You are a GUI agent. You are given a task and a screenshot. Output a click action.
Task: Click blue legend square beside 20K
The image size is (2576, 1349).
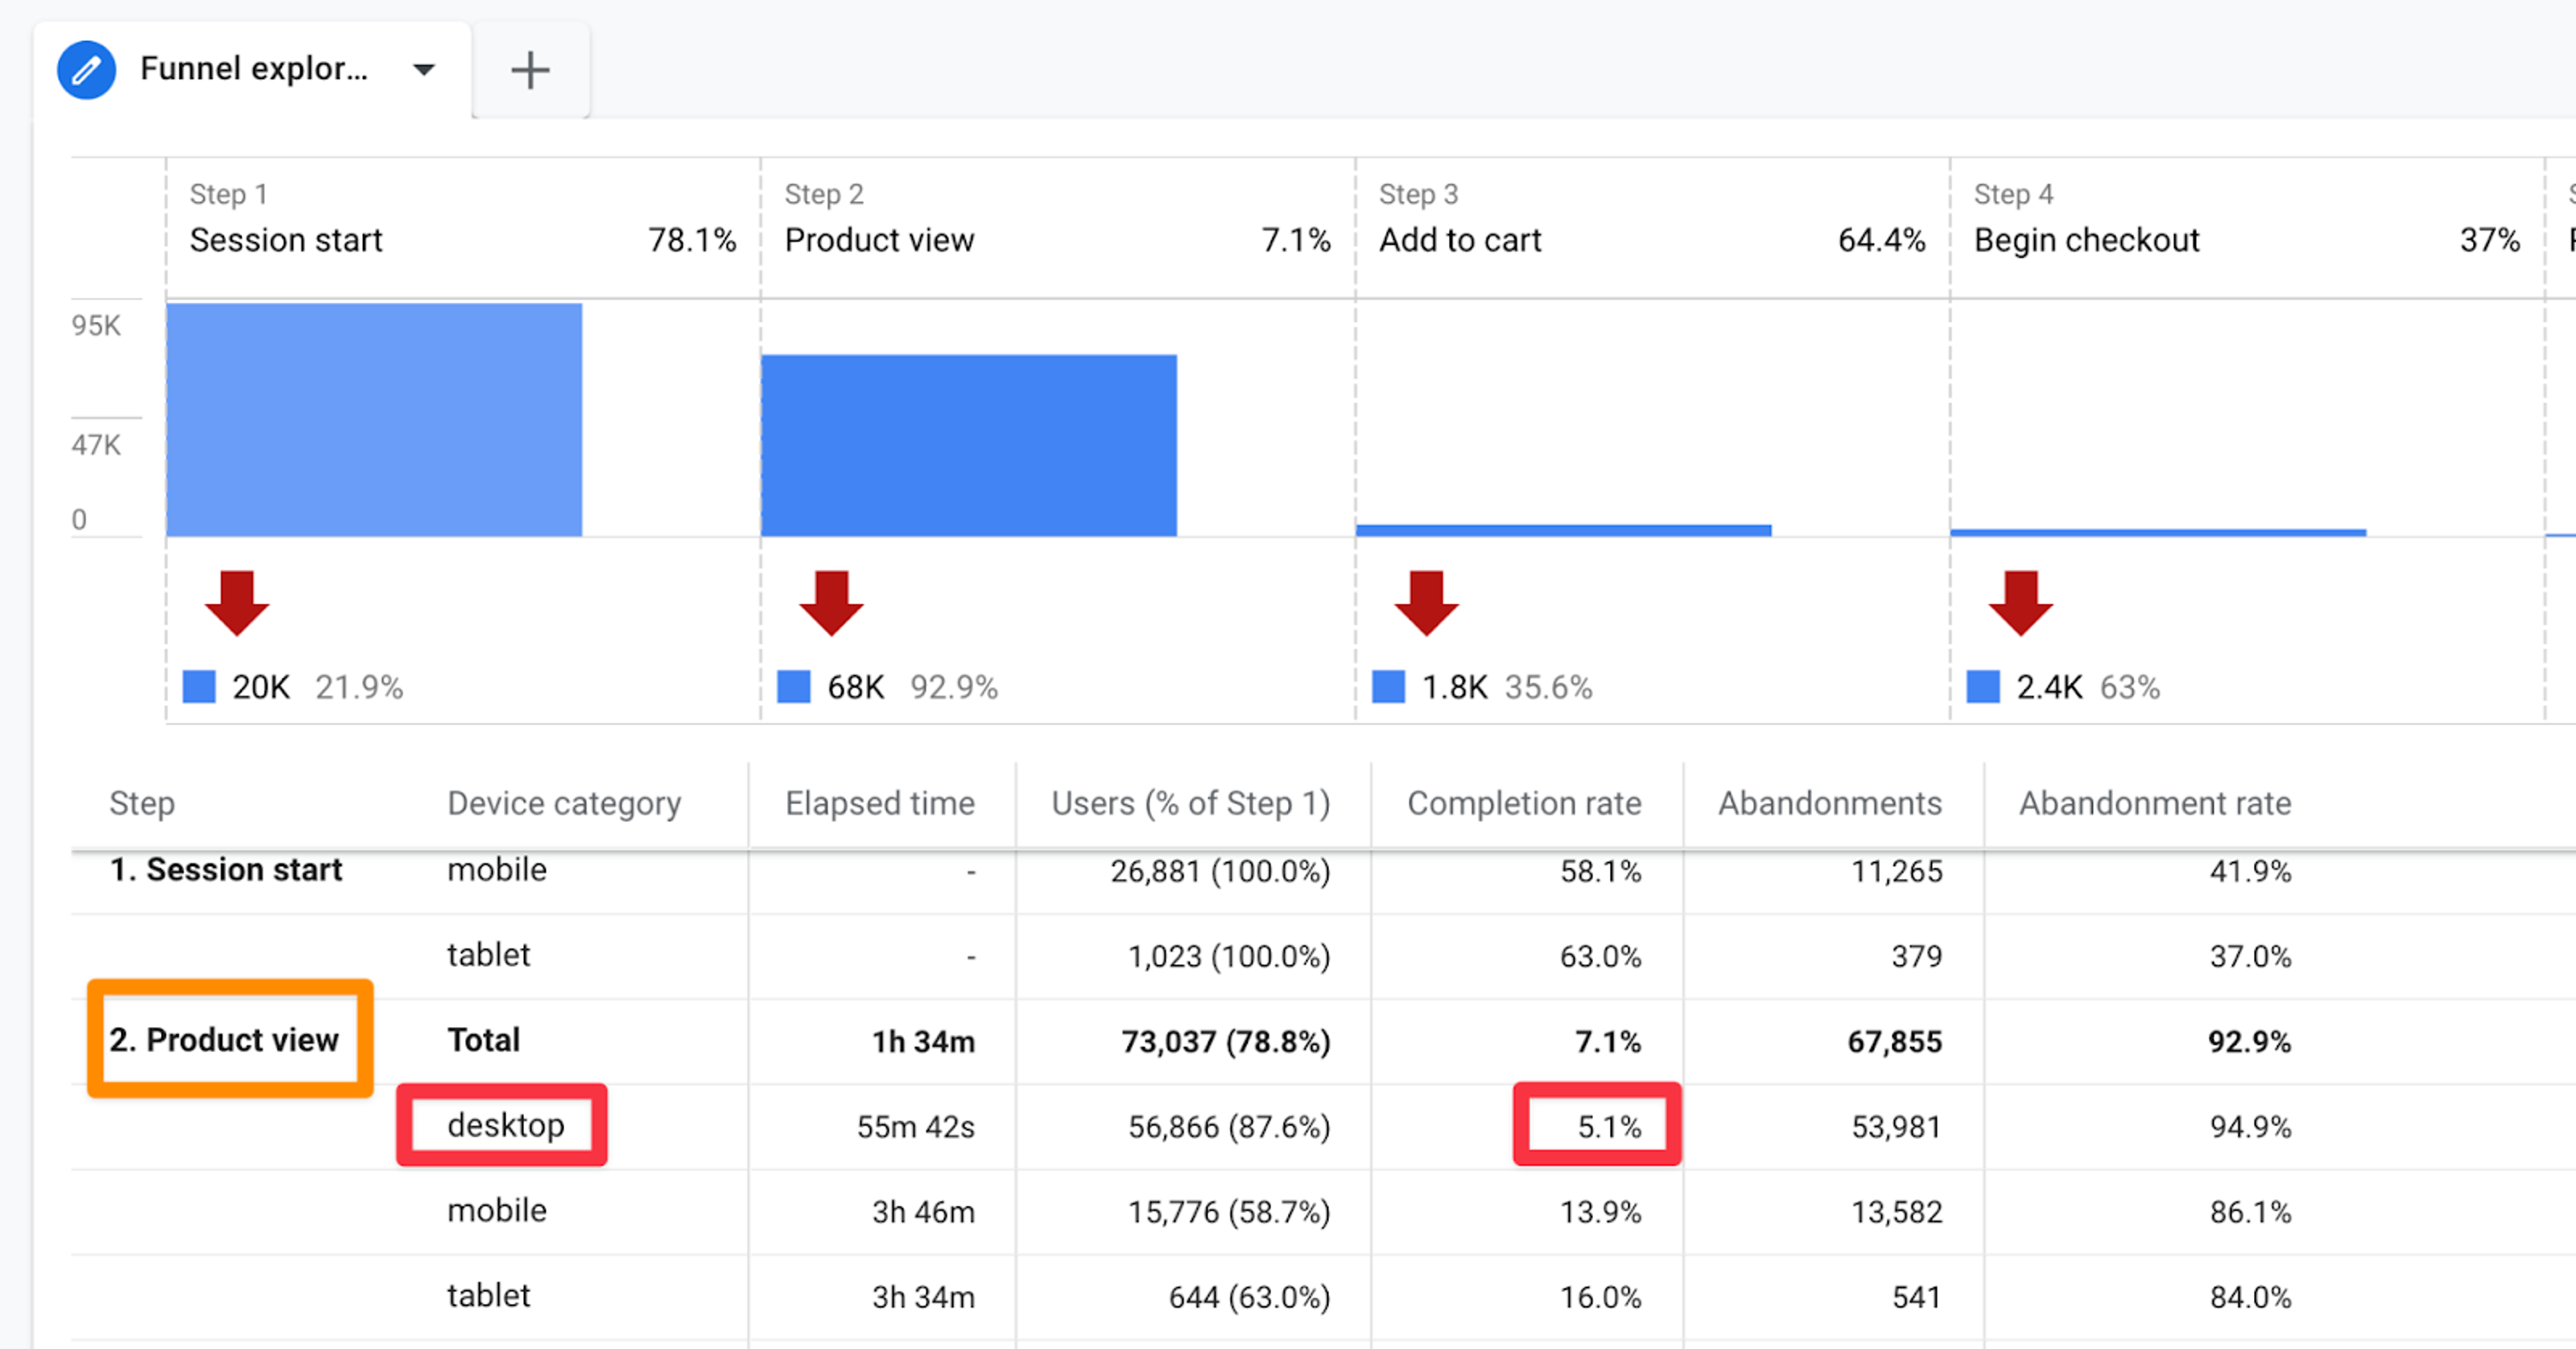coord(199,687)
